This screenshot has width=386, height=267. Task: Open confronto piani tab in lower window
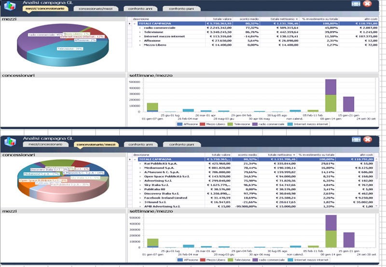(181, 144)
